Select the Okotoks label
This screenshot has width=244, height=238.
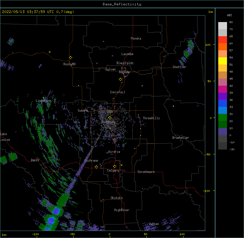(x=117, y=198)
